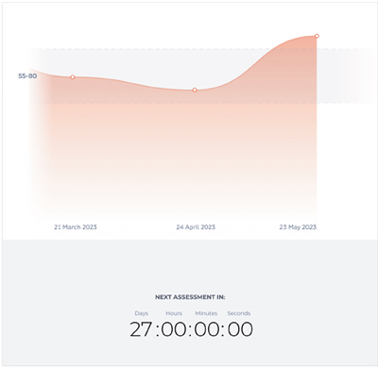378x367 pixels.
Task: Click the 21 March 2023 data point
Action: pyautogui.click(x=73, y=77)
